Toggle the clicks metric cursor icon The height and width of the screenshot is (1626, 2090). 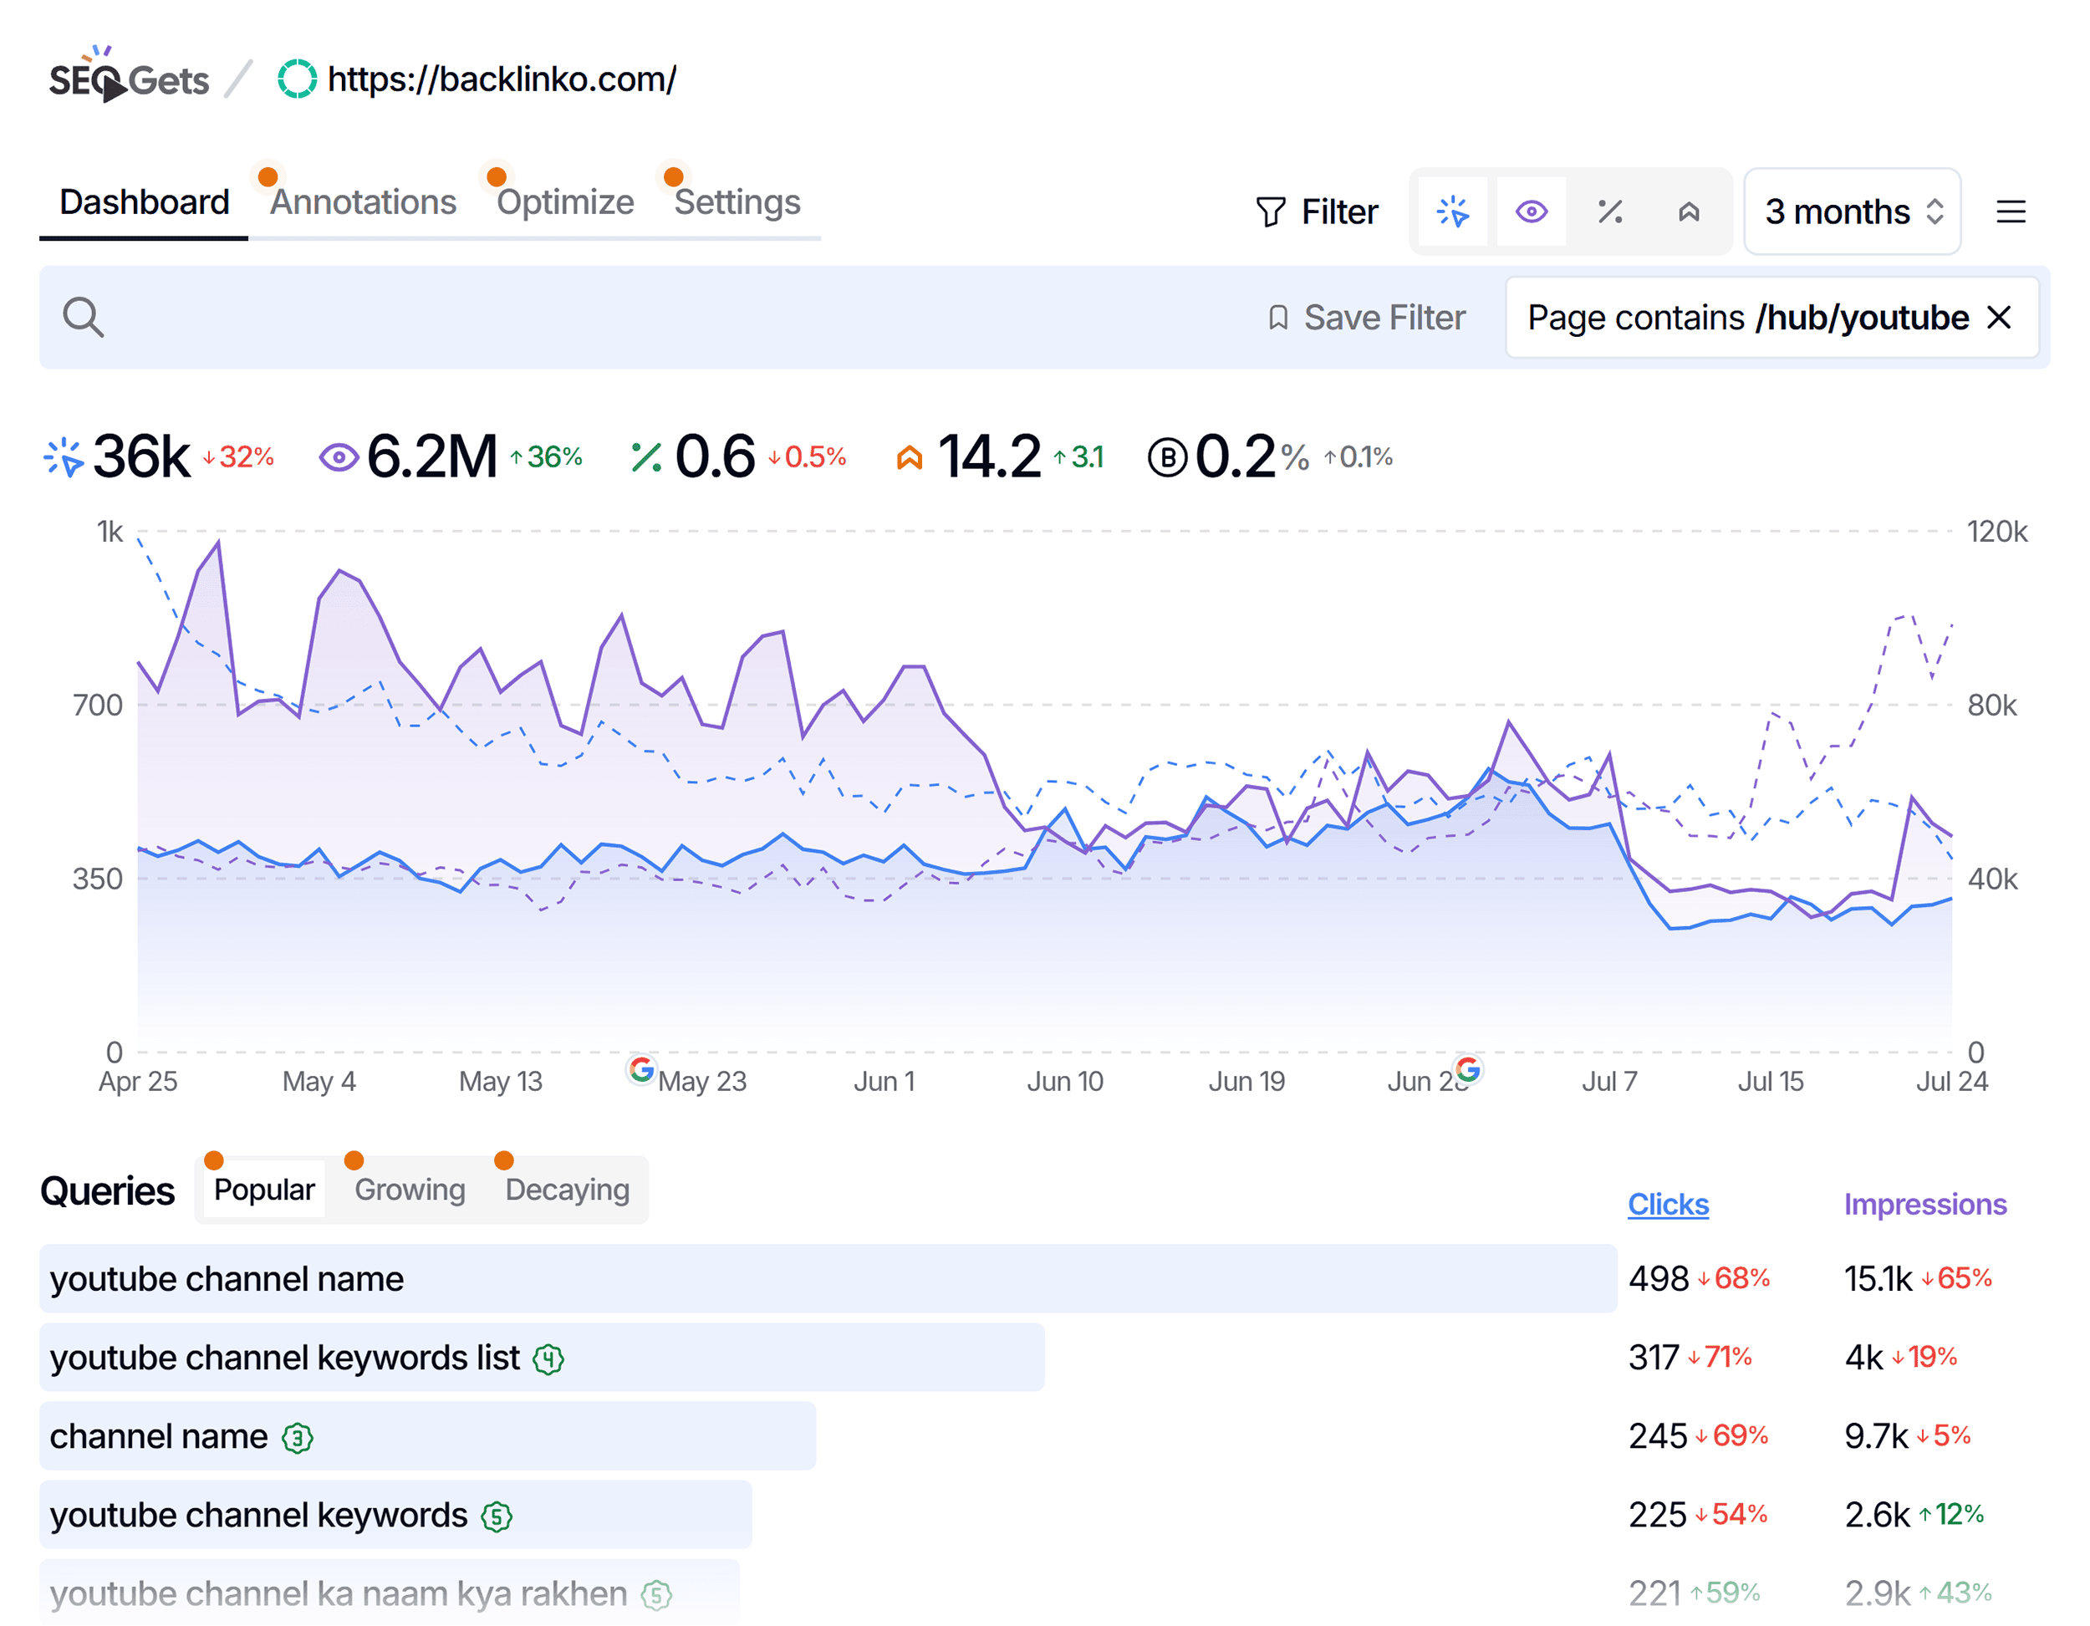1453,212
